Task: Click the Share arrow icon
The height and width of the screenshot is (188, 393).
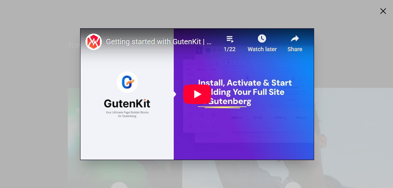Action: (x=295, y=39)
